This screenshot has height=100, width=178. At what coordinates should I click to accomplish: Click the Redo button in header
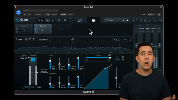point(71,14)
